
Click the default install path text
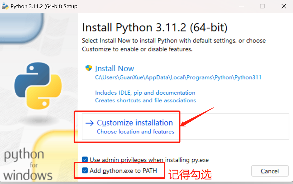tap(178, 77)
